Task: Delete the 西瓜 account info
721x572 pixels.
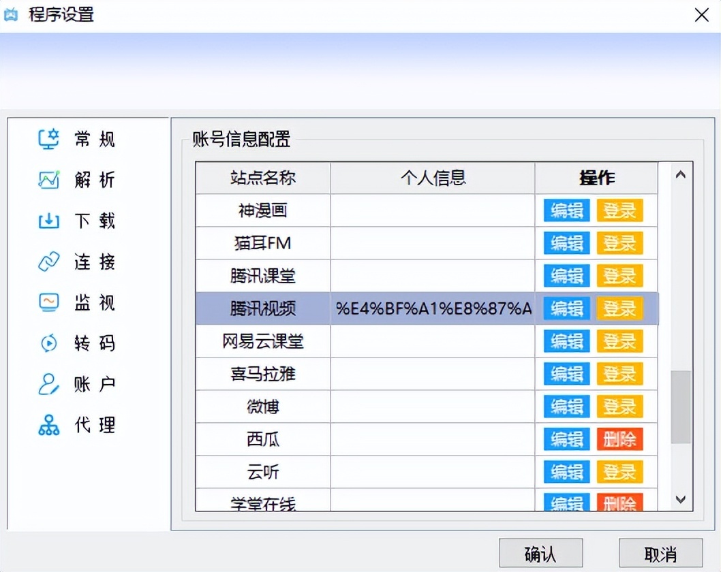Action: pos(619,439)
